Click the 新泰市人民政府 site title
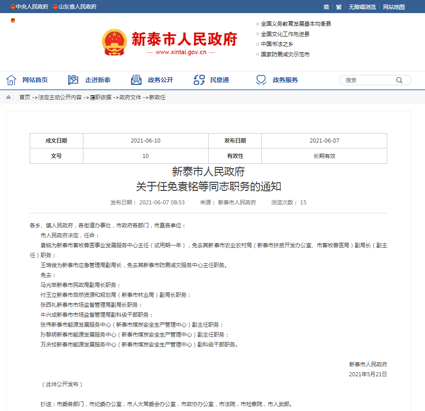The height and width of the screenshot is (411, 425). 184,39
